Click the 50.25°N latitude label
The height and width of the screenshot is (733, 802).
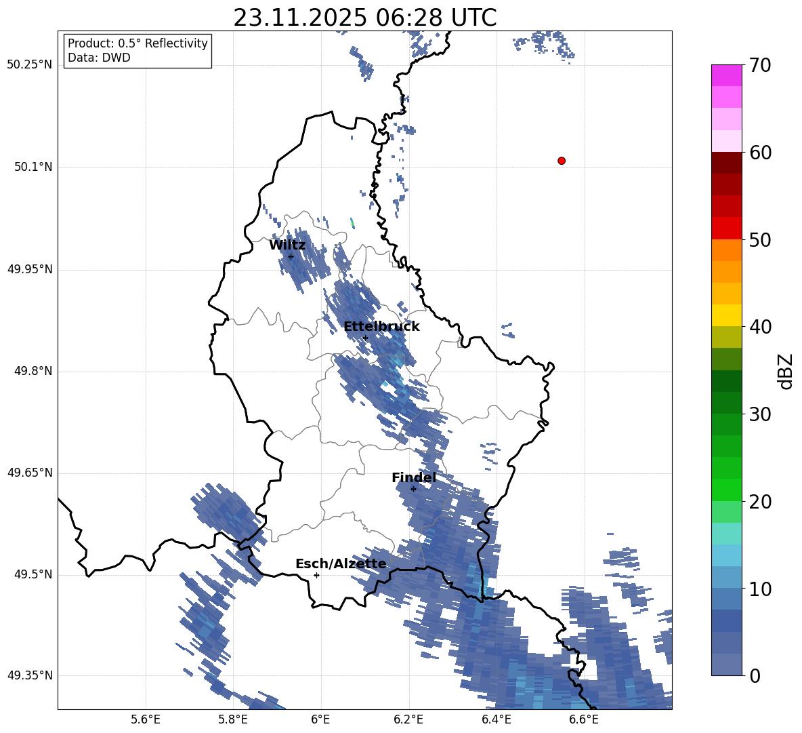click(30, 65)
